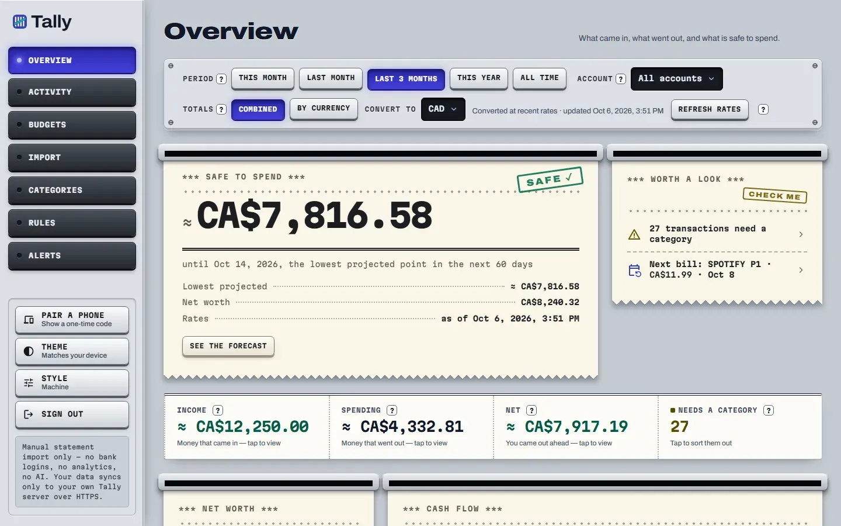Open the Rules page
The image size is (841, 526).
(72, 223)
